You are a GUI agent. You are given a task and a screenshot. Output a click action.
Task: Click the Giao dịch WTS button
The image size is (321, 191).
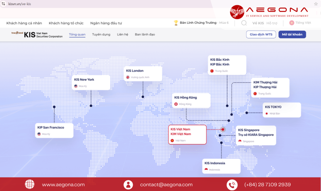(x=261, y=34)
